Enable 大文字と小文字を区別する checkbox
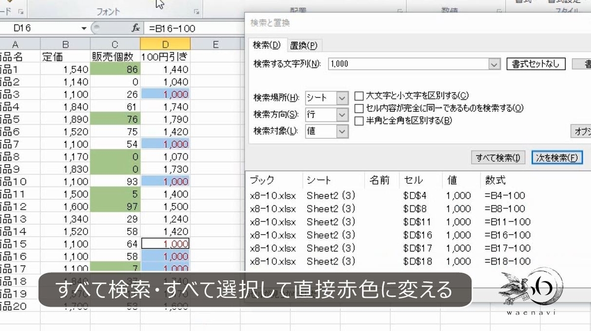This screenshot has height=331, width=591. [x=359, y=96]
